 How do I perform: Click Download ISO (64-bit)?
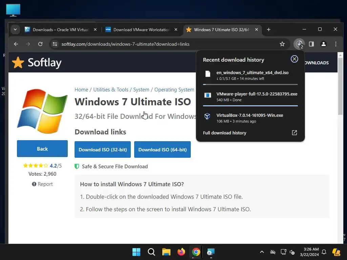[162, 149]
